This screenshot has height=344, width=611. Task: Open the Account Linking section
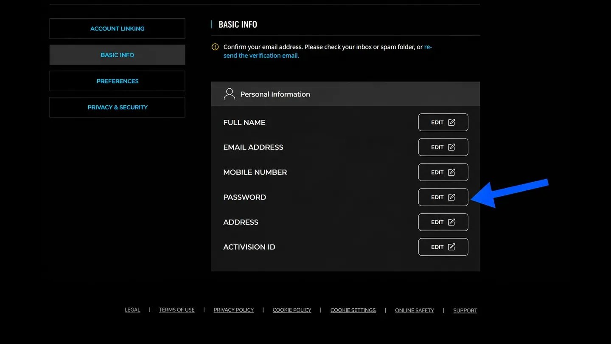point(117,28)
